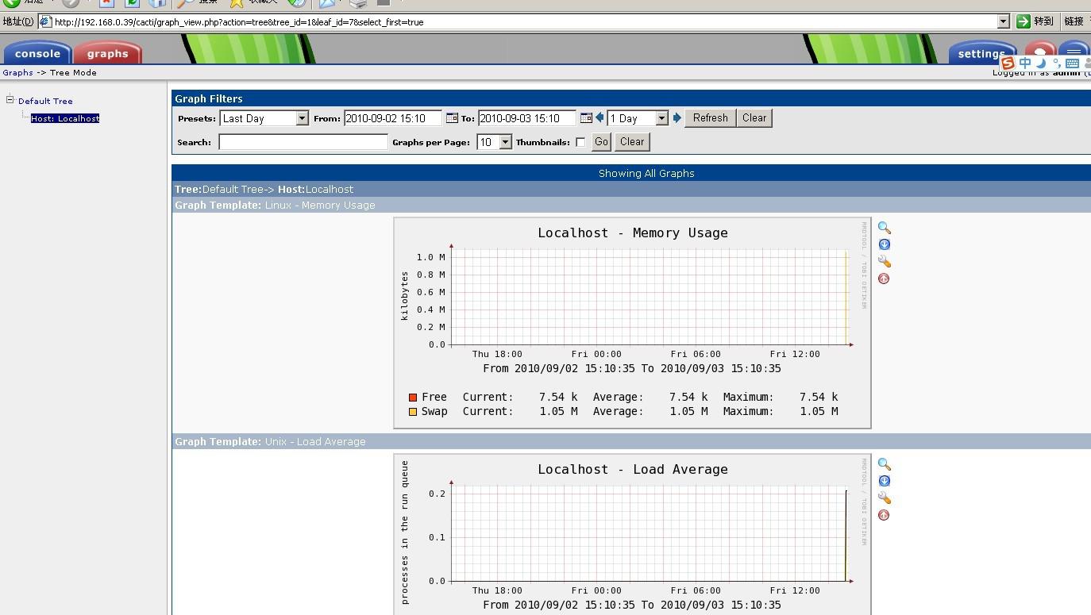The height and width of the screenshot is (615, 1091).
Task: Zoom the Memory Usage graph with magnifier icon
Action: tap(884, 228)
